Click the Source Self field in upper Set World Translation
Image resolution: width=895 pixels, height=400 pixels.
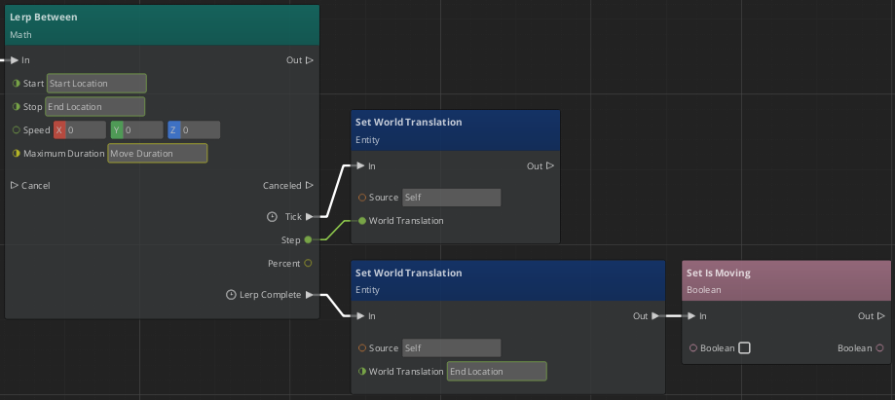pos(451,198)
